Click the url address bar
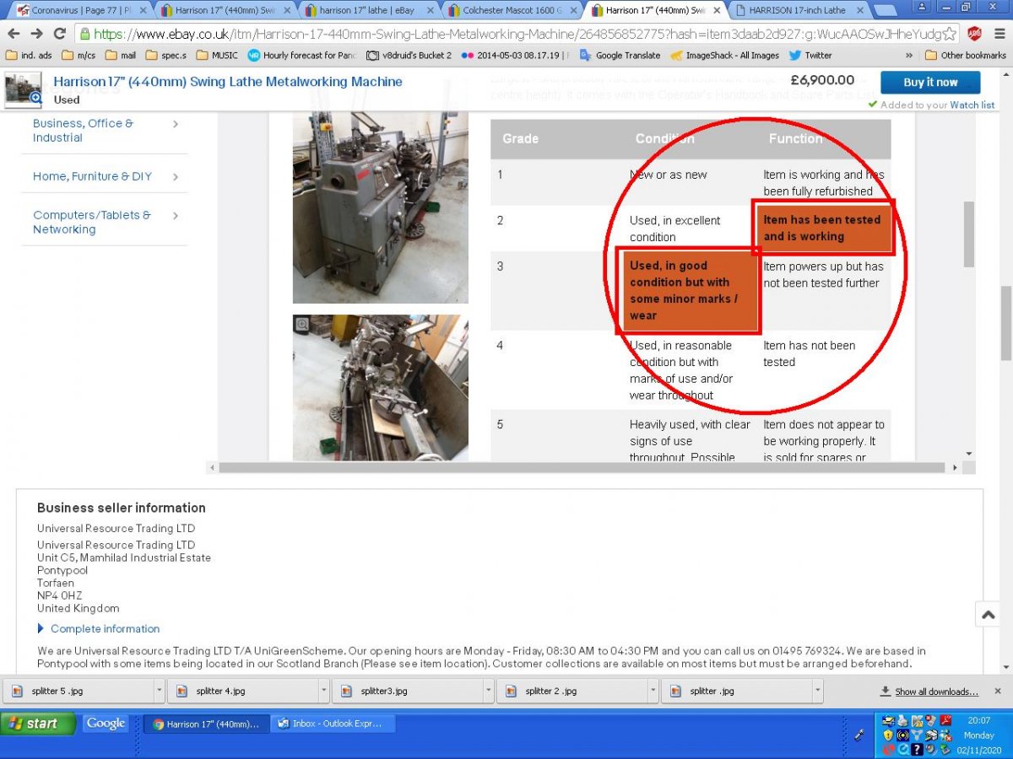The image size is (1013, 759). point(517,34)
